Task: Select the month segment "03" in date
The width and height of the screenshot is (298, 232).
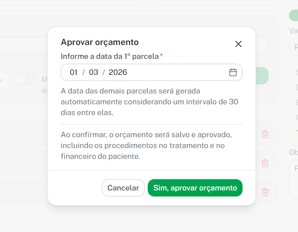Action: point(94,72)
